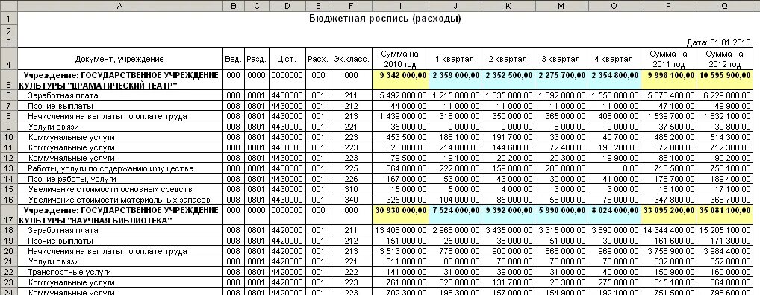This screenshot has width=760, height=295.
Task: Click the 'Дата: 31.01.2010' cell
Action: (718, 42)
